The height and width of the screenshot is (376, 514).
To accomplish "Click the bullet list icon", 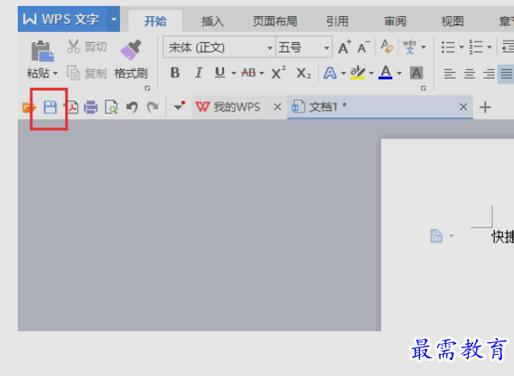I will (448, 47).
